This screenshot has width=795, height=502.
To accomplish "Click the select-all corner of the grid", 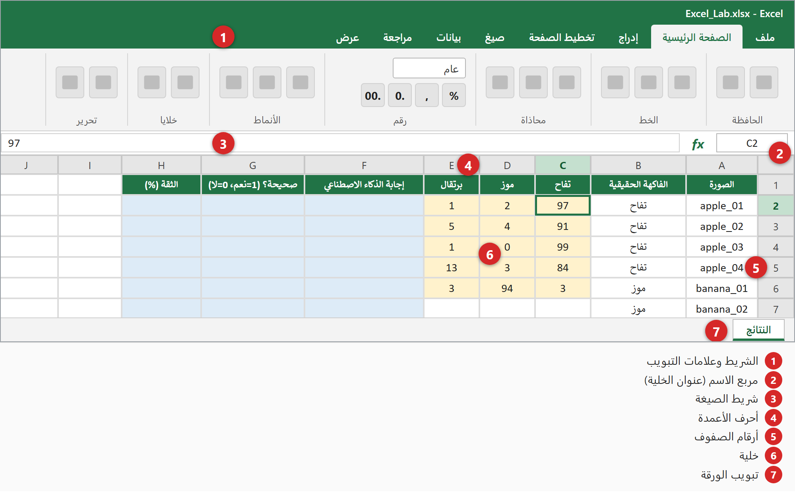I will point(776,165).
